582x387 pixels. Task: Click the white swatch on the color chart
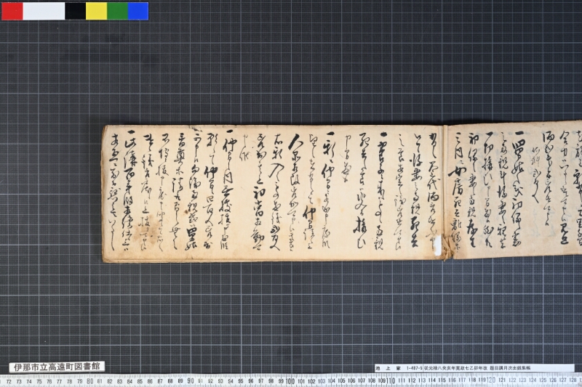[44, 11]
